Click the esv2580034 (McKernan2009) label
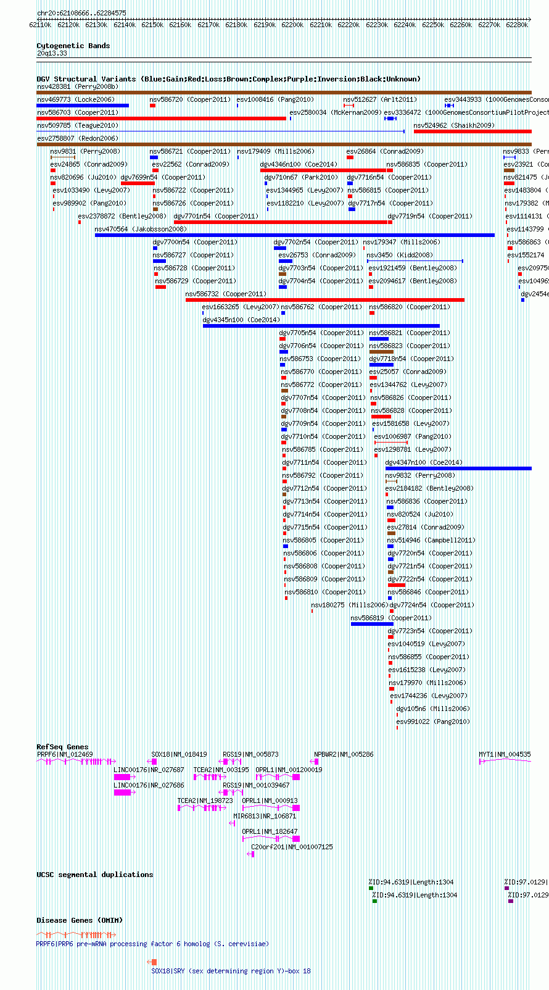 click(x=336, y=112)
